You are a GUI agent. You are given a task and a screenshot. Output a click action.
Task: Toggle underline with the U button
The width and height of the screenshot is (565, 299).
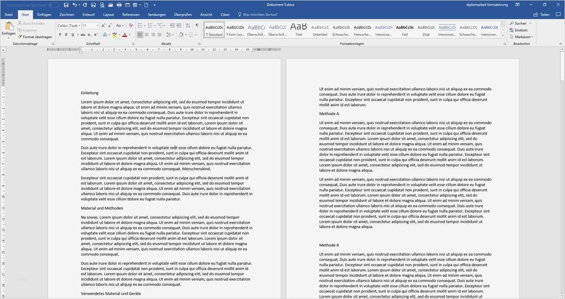click(x=72, y=34)
